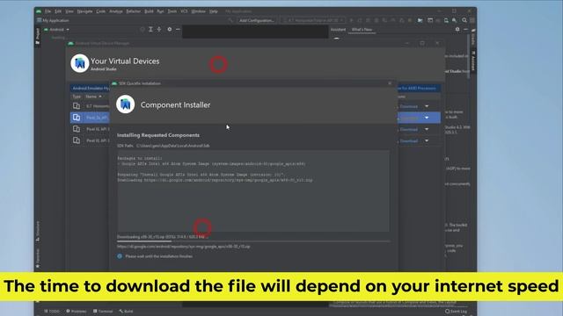Click Download link in third device row

409,129
